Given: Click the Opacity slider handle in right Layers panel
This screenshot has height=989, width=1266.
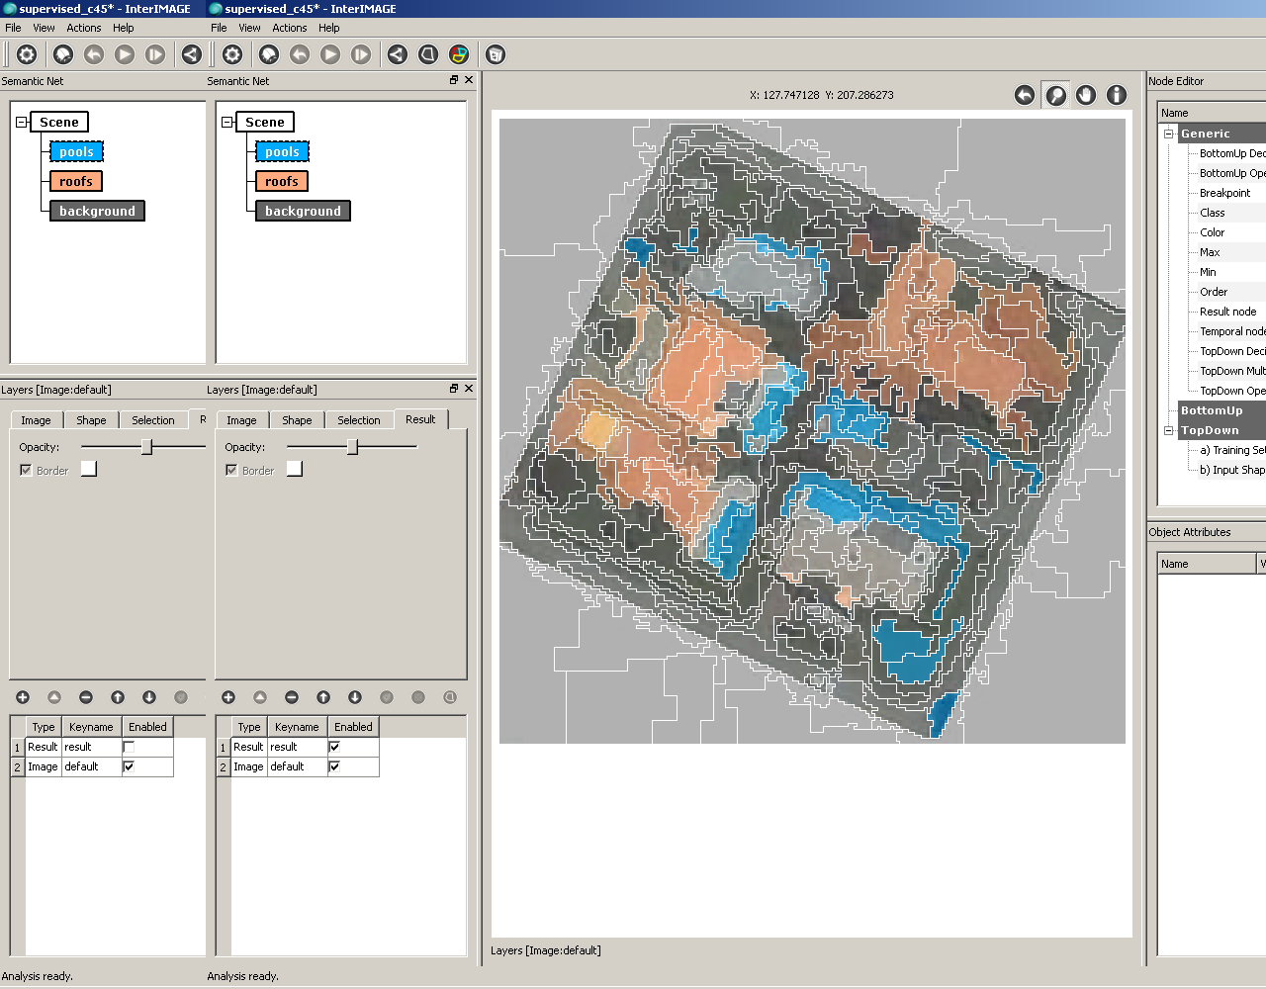Looking at the screenshot, I should point(352,447).
